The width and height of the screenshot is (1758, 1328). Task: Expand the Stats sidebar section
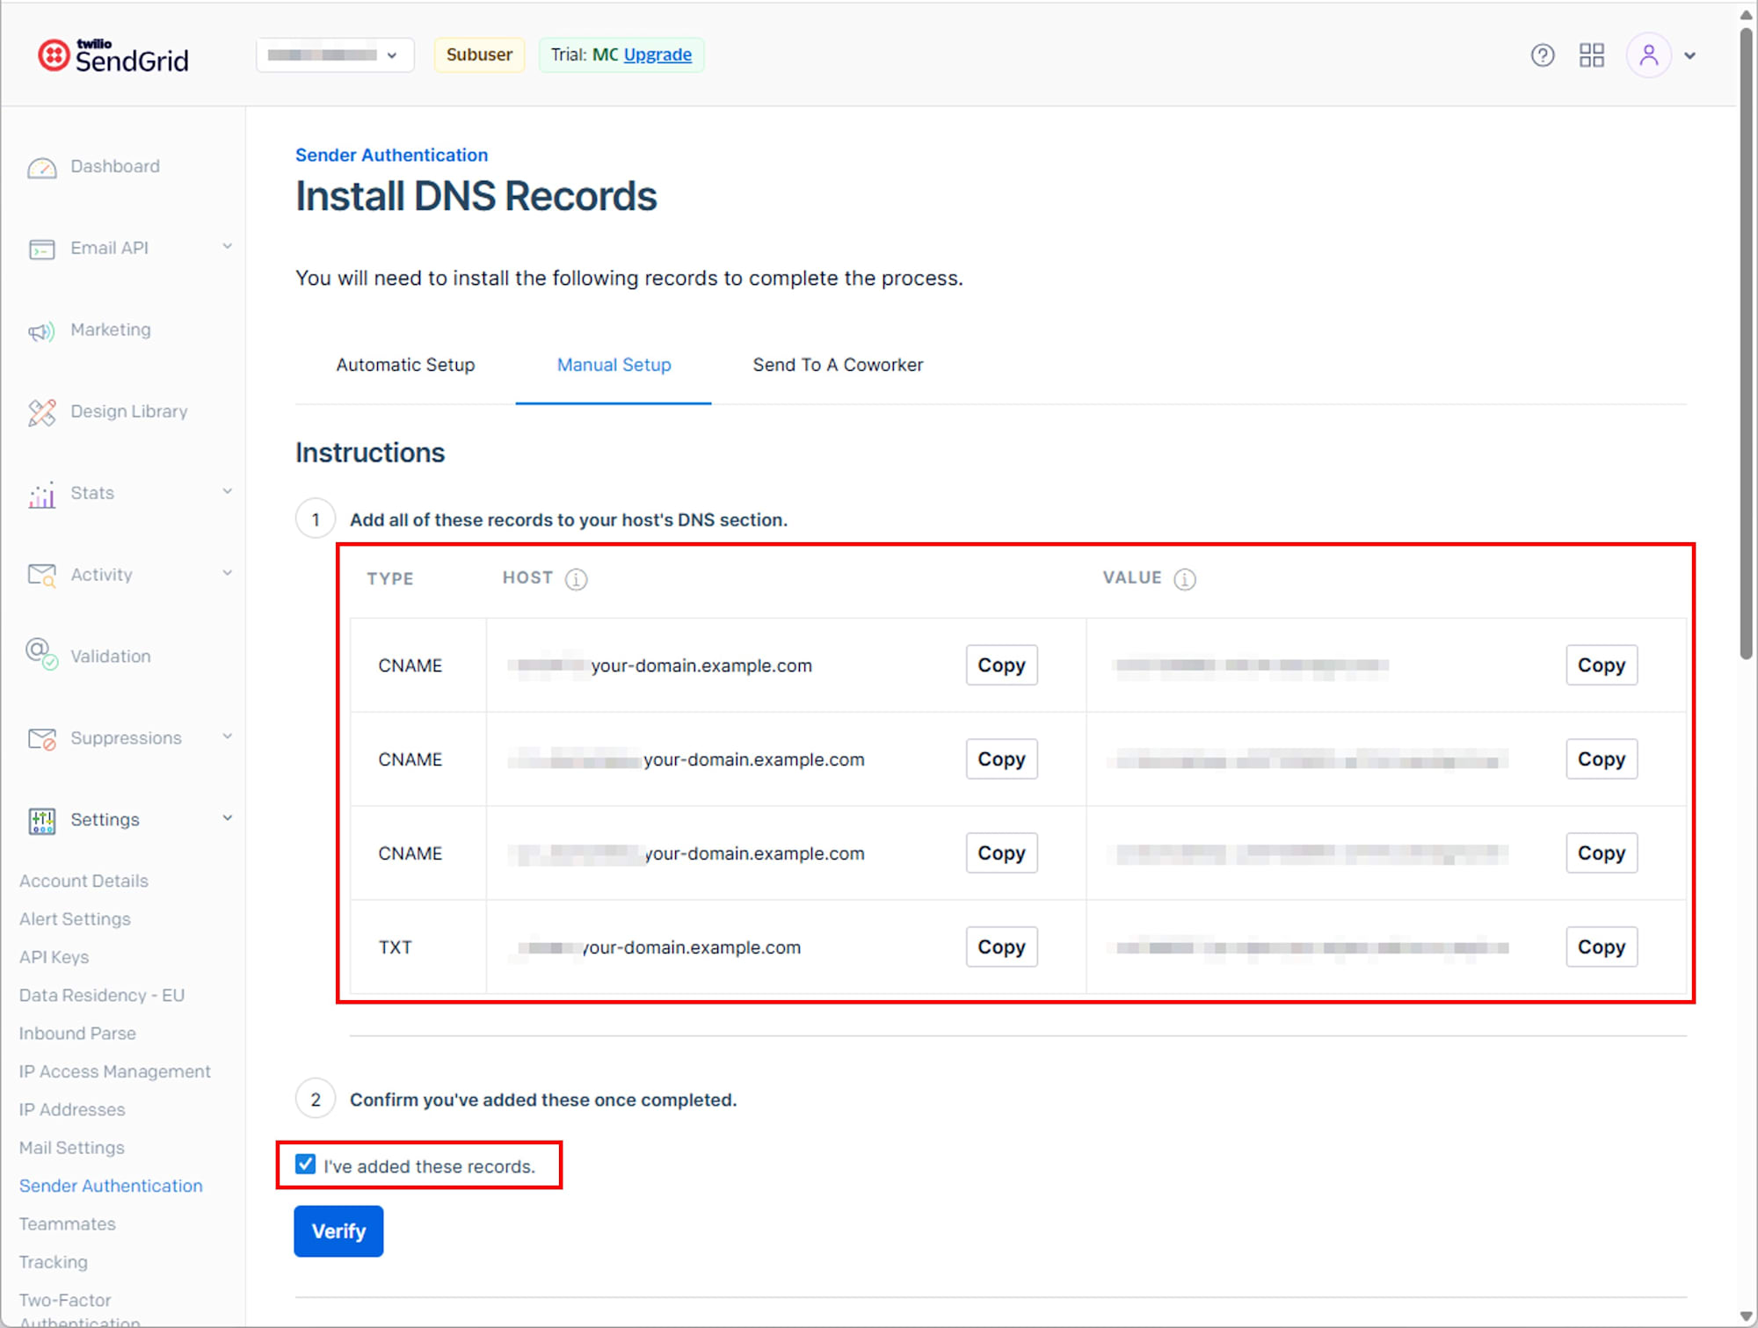pyautogui.click(x=228, y=491)
